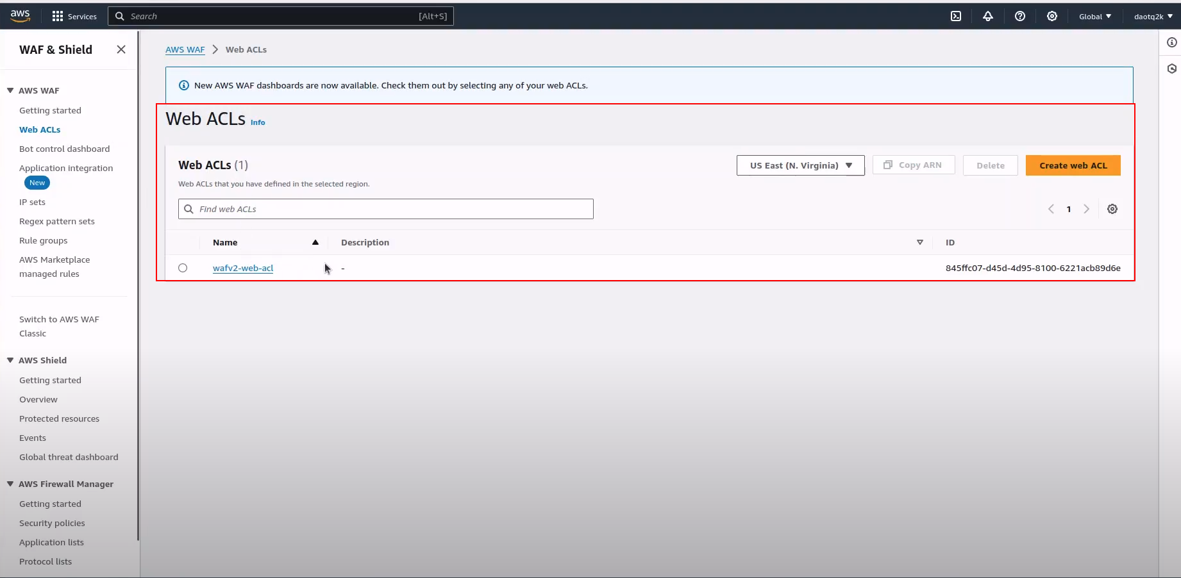
Task: Open Web ACLs in sidebar
Action: pyautogui.click(x=40, y=129)
